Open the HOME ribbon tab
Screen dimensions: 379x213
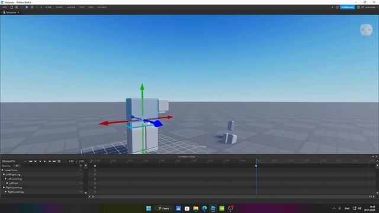tap(49, 7)
